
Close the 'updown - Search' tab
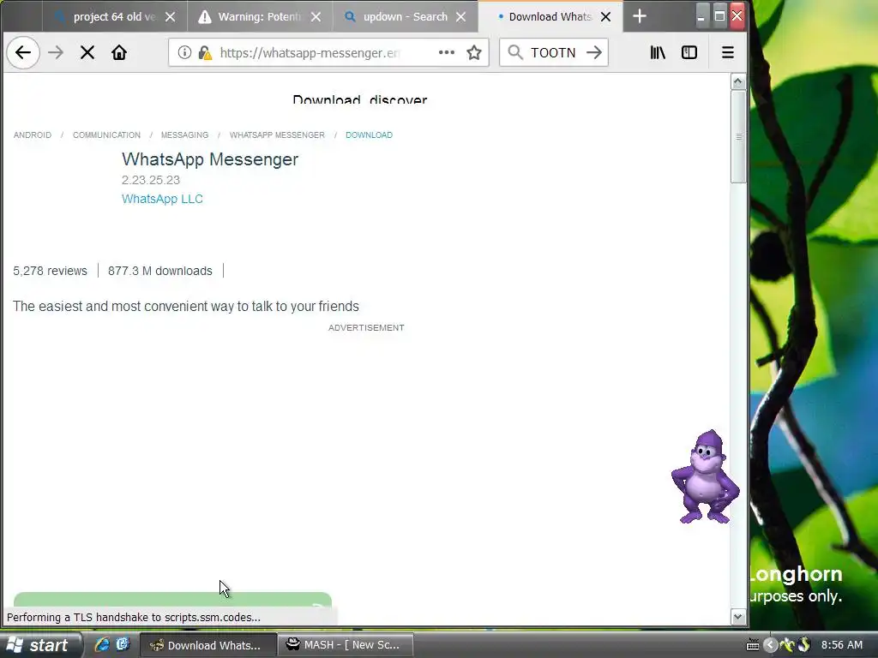tap(460, 17)
